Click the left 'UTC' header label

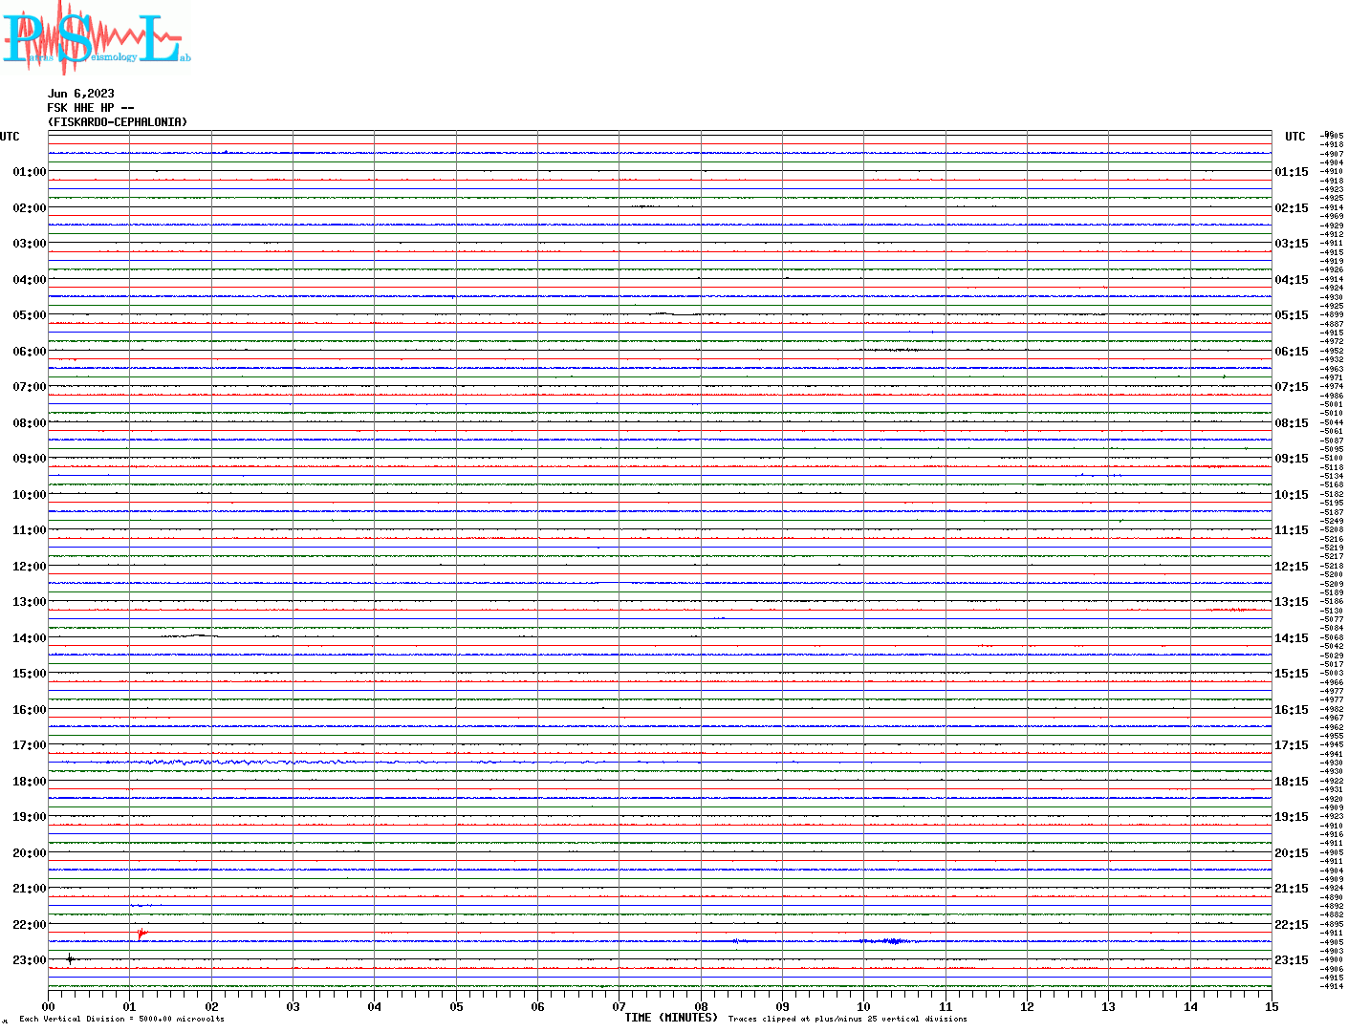pos(10,137)
